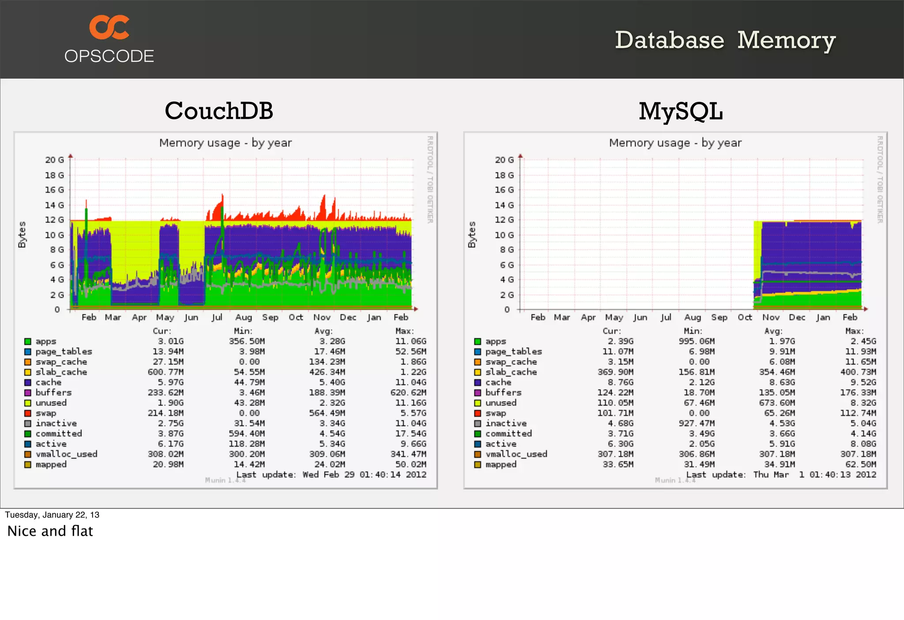This screenshot has height=620, width=904.
Task: Click the MySQL 'Bytes' axis label
Action: coord(472,235)
